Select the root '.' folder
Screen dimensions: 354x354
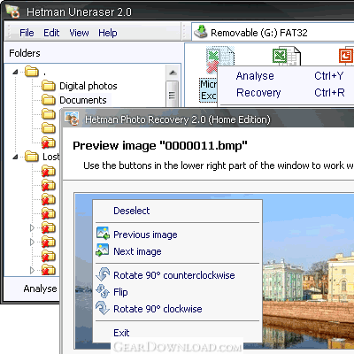(x=44, y=73)
